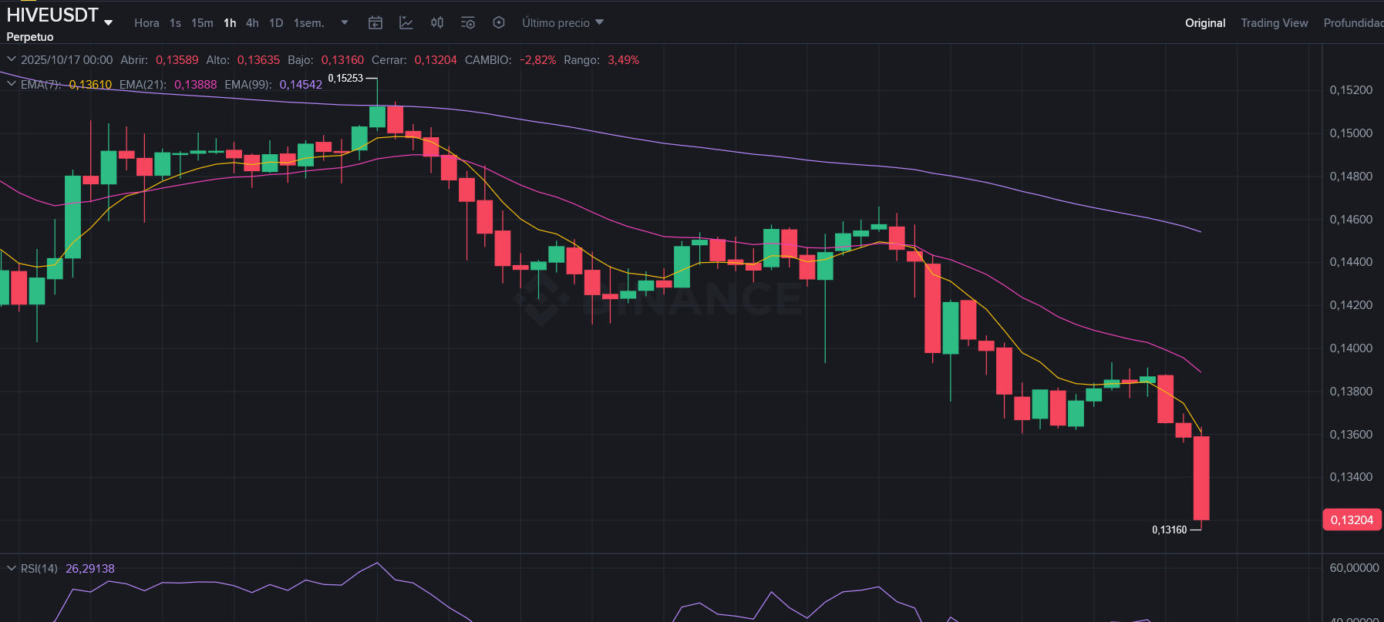Image resolution: width=1384 pixels, height=622 pixels.
Task: Switch to the Trading View tab
Action: [x=1274, y=23]
